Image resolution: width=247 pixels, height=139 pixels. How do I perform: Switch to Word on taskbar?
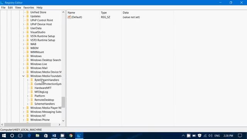point(54,136)
